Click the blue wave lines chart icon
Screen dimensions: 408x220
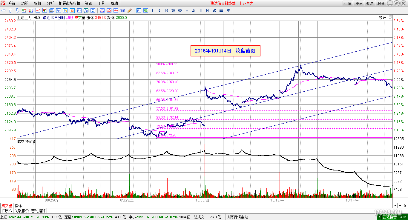coord(102,10)
